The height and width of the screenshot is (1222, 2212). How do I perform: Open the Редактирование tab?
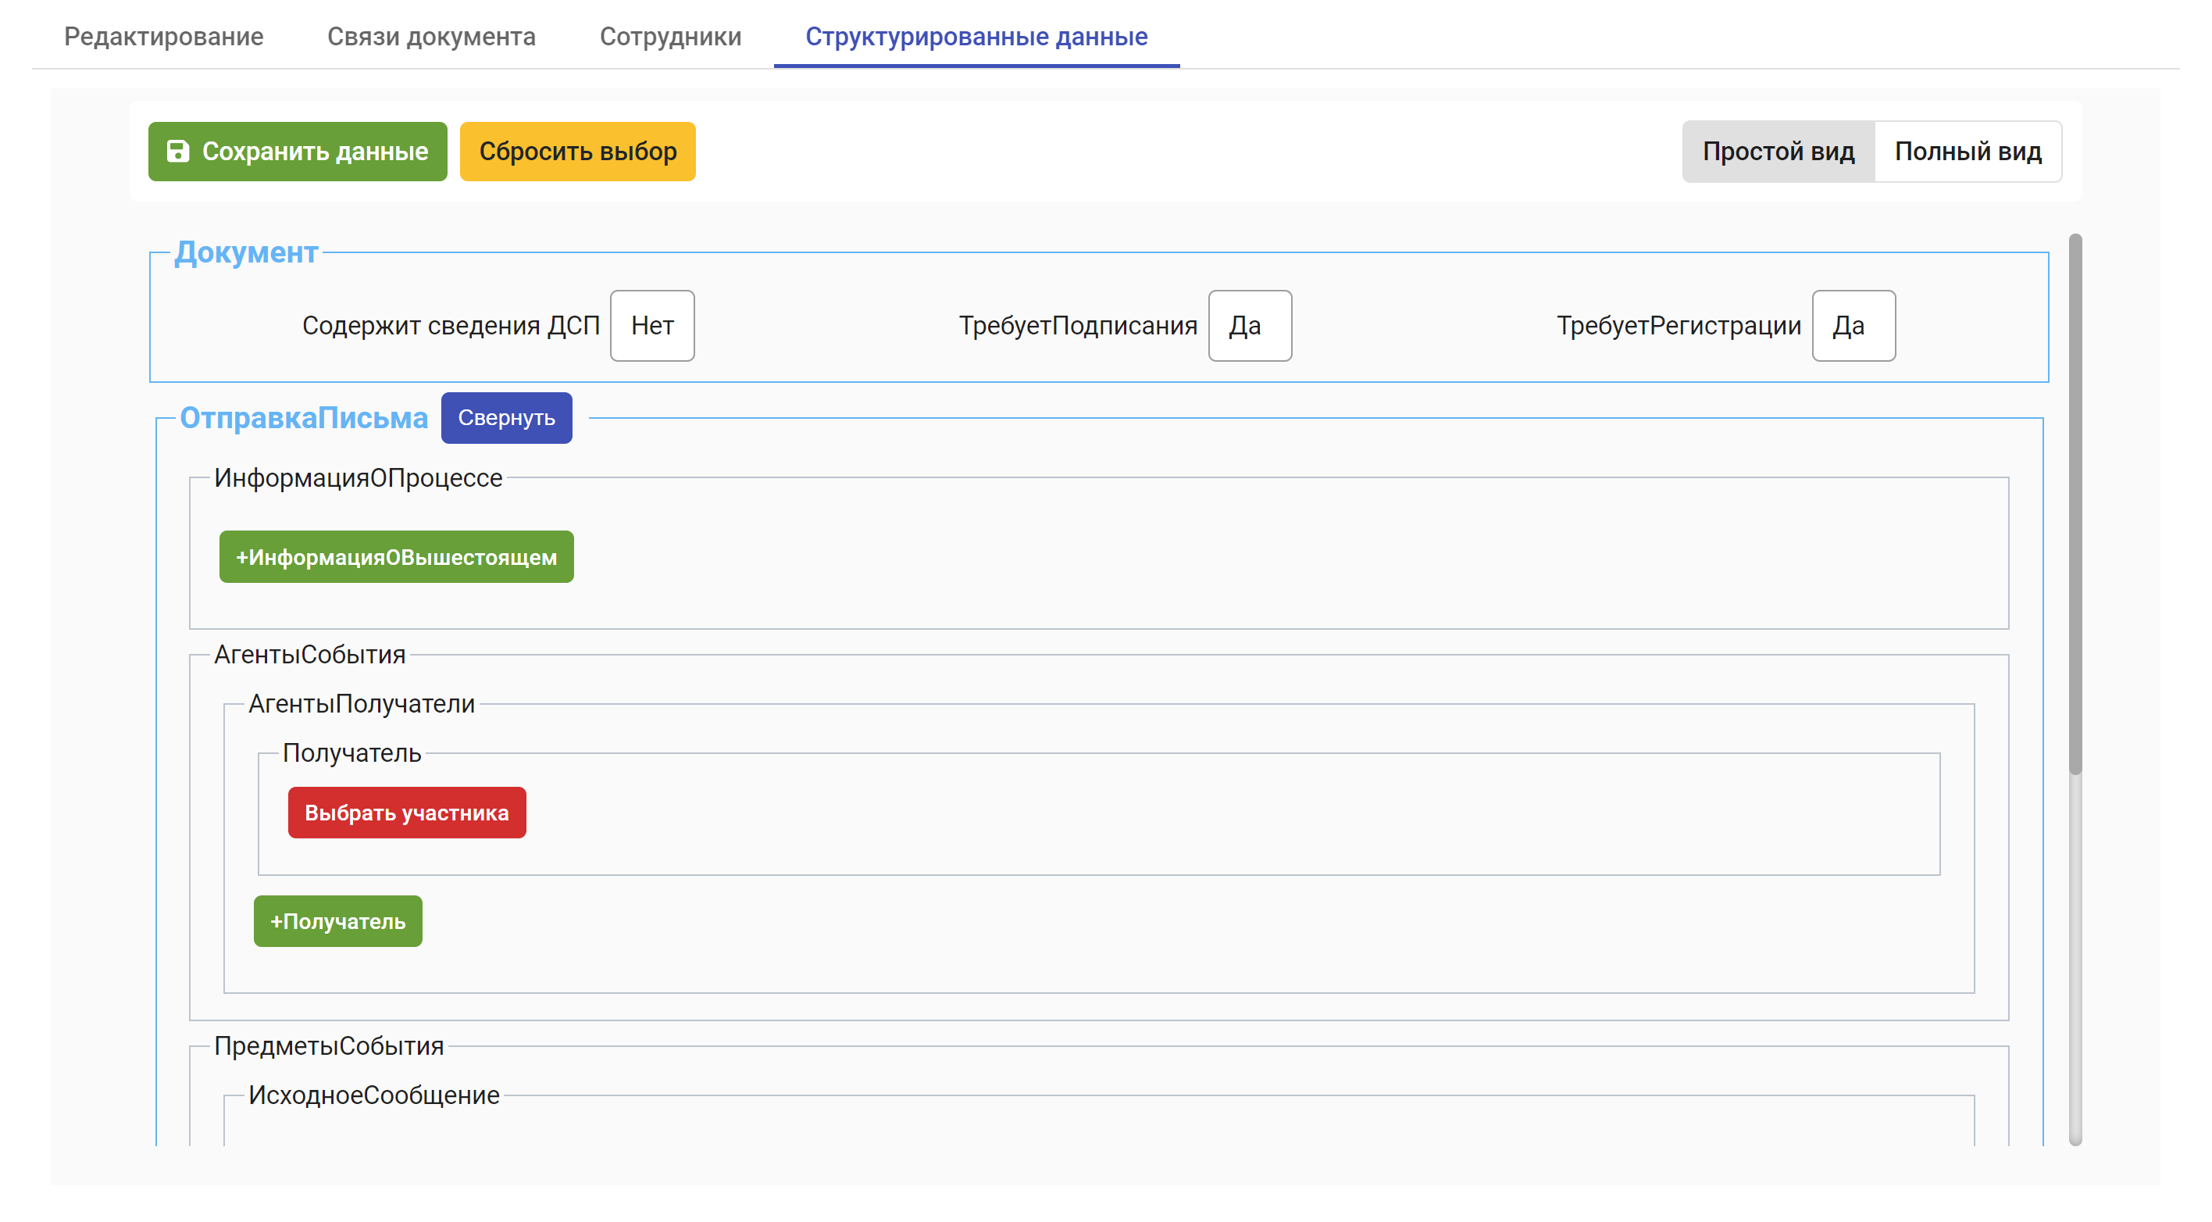pos(163,36)
